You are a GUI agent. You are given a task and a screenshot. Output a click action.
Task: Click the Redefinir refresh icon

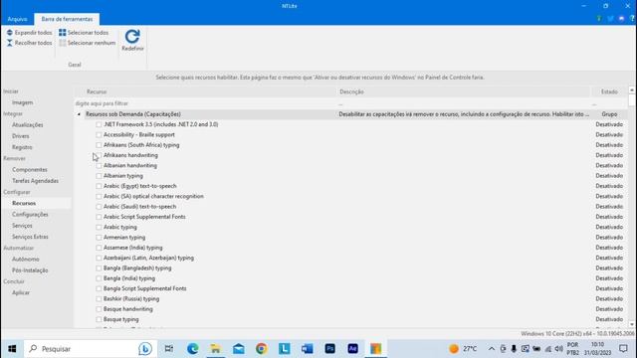(132, 36)
